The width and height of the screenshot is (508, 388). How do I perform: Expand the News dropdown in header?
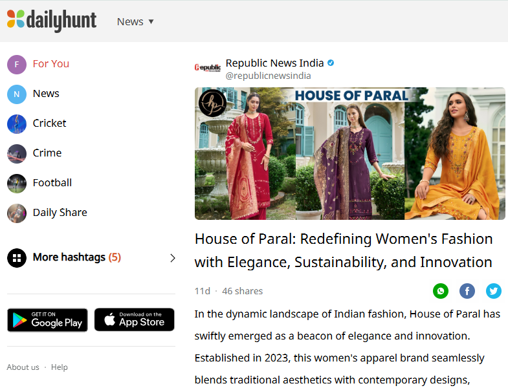pos(135,22)
